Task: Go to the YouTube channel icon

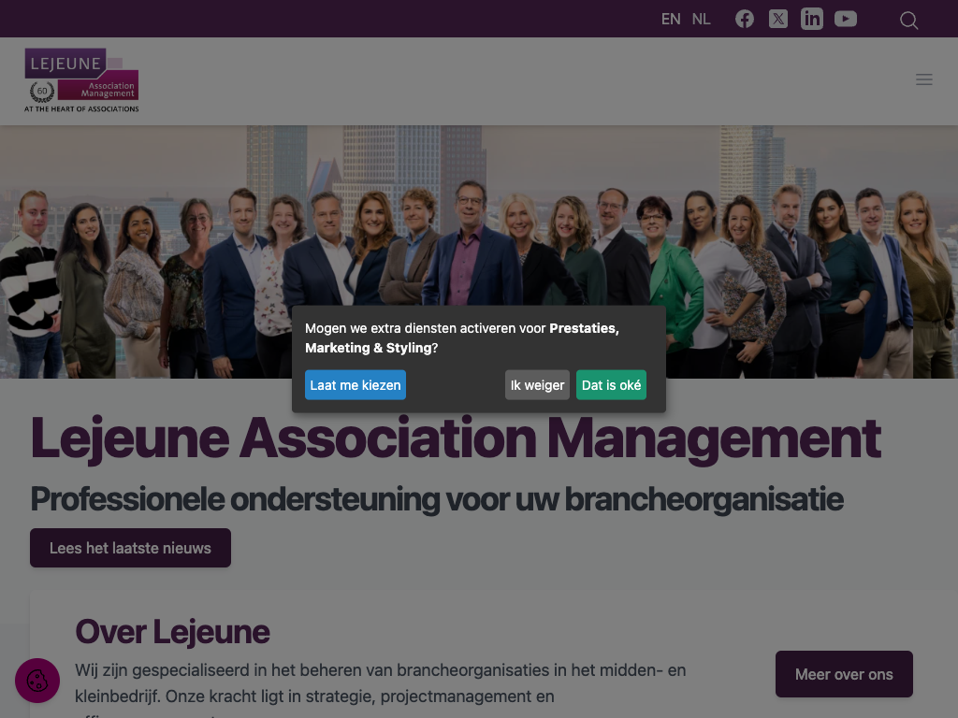Action: pyautogui.click(x=846, y=19)
